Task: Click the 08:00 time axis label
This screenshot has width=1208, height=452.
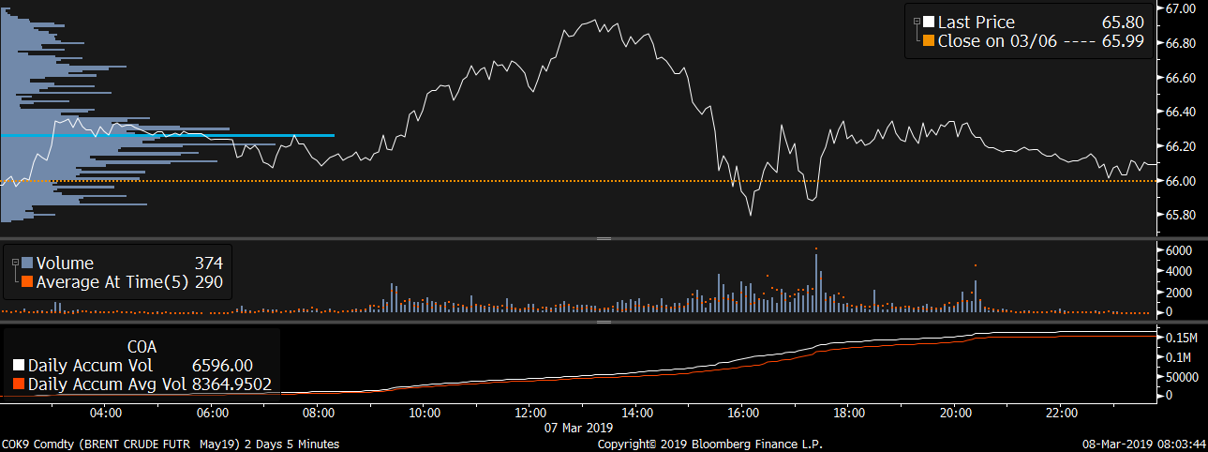Action: pyautogui.click(x=319, y=412)
